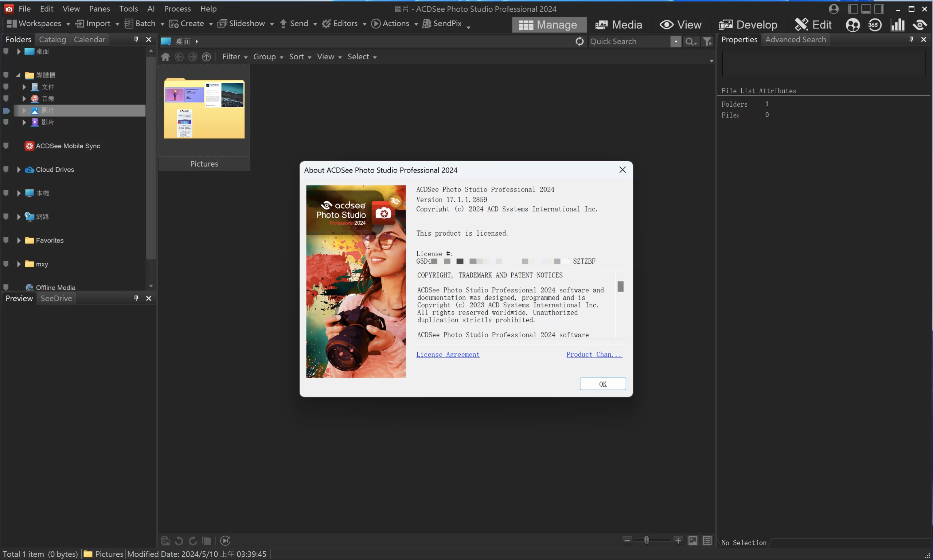Click the refresh icon beside Quick Search
This screenshot has width=933, height=560.
pyautogui.click(x=579, y=41)
